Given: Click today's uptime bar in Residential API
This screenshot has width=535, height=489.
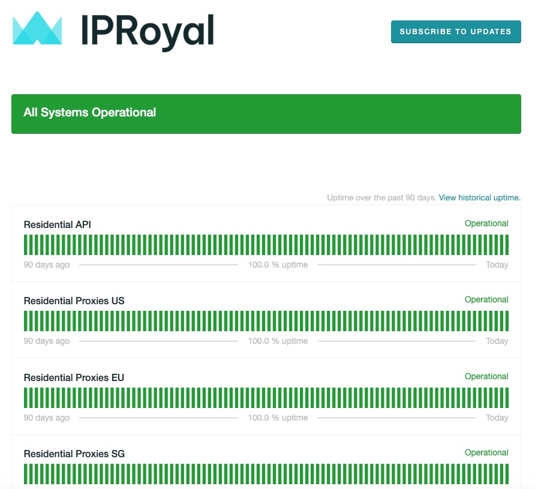Looking at the screenshot, I should point(506,245).
